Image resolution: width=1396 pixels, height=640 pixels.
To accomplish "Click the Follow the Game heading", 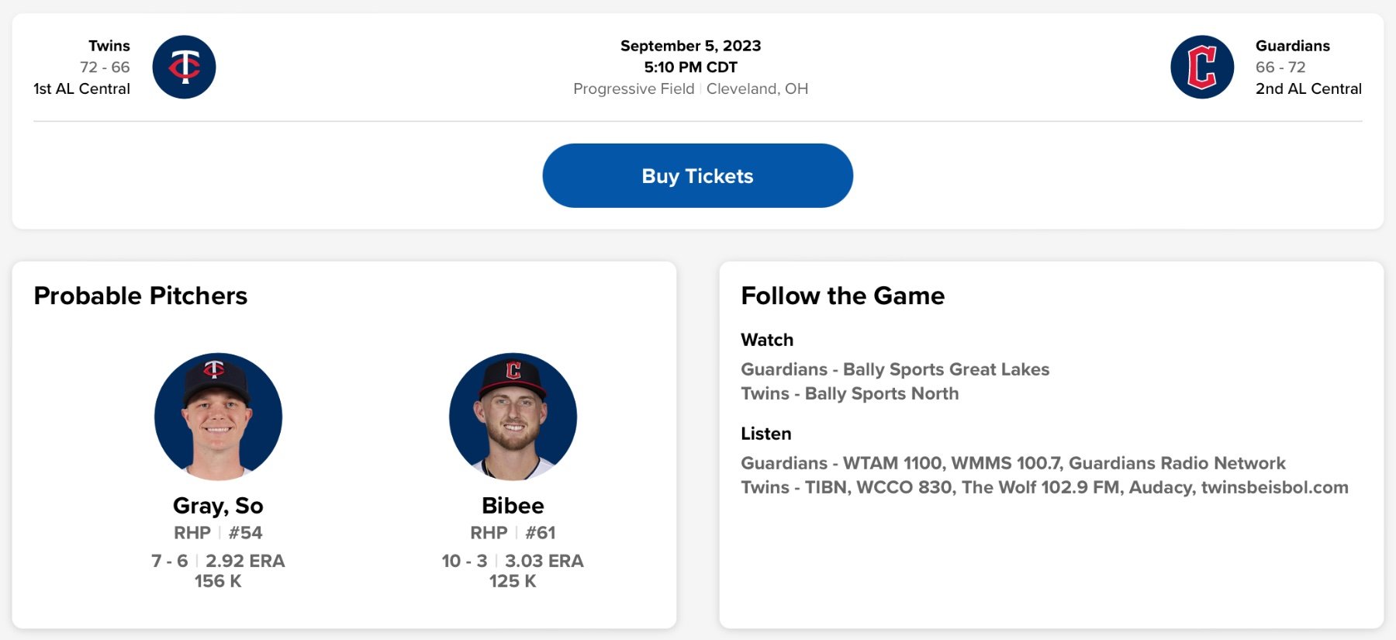I will (x=842, y=296).
